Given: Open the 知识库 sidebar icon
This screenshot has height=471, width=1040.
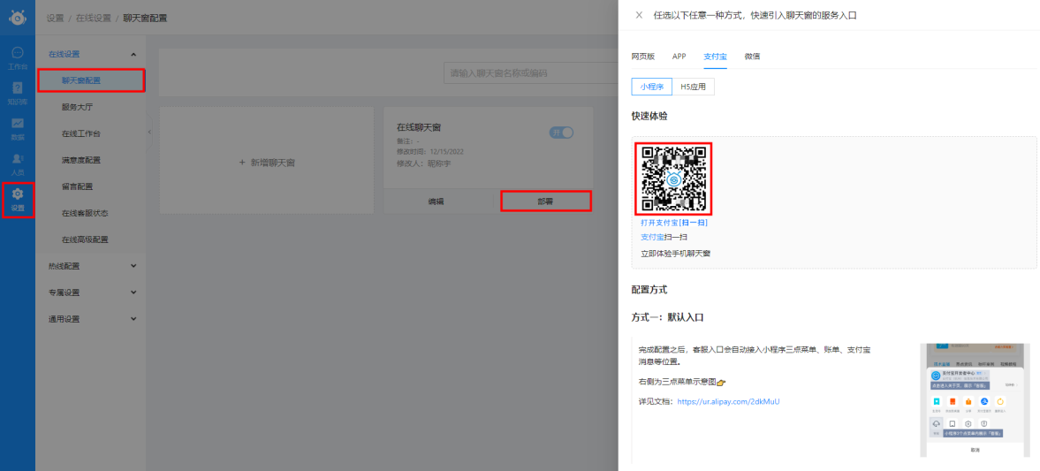Looking at the screenshot, I should click(x=18, y=93).
